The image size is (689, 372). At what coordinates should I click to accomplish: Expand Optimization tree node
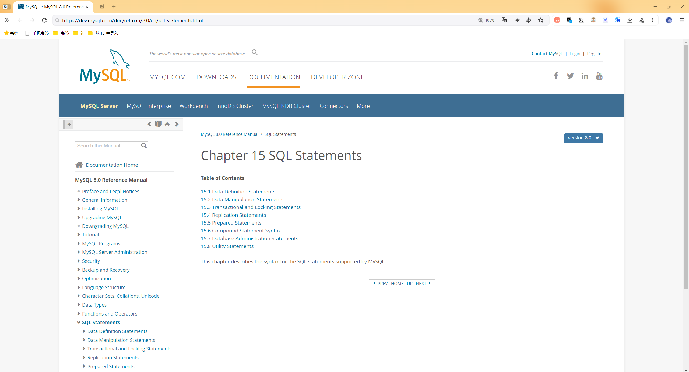pyautogui.click(x=79, y=278)
